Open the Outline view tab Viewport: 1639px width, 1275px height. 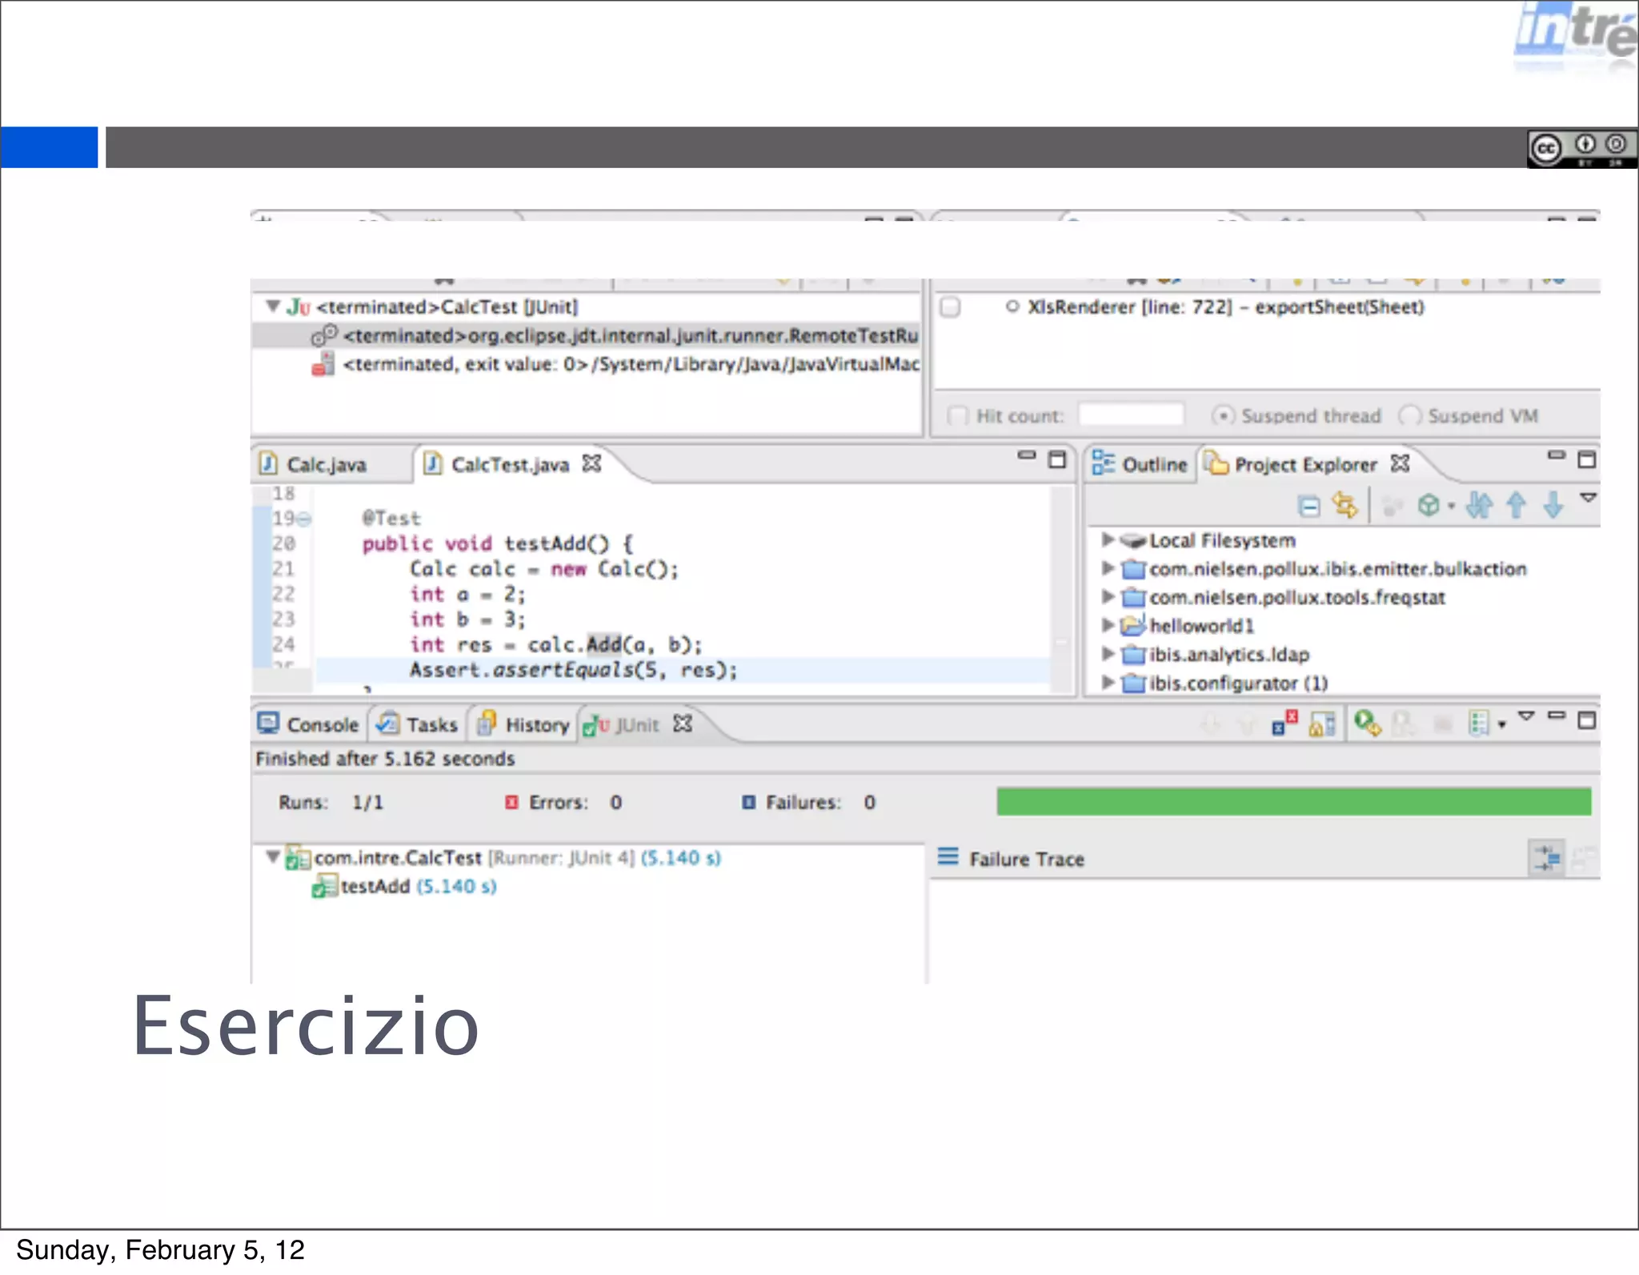pos(1140,464)
